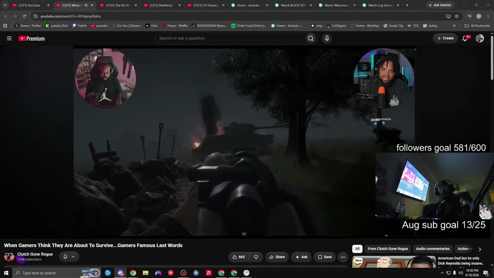Click the install app icon in address bar

[x=448, y=16]
